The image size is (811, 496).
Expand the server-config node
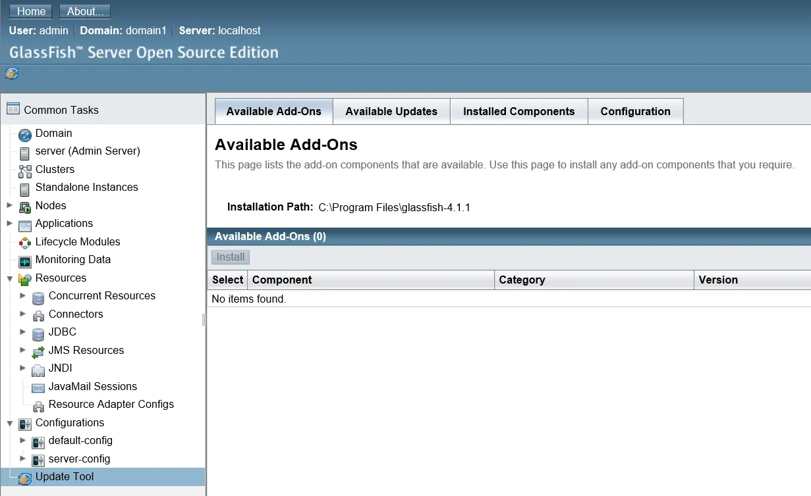pos(23,459)
